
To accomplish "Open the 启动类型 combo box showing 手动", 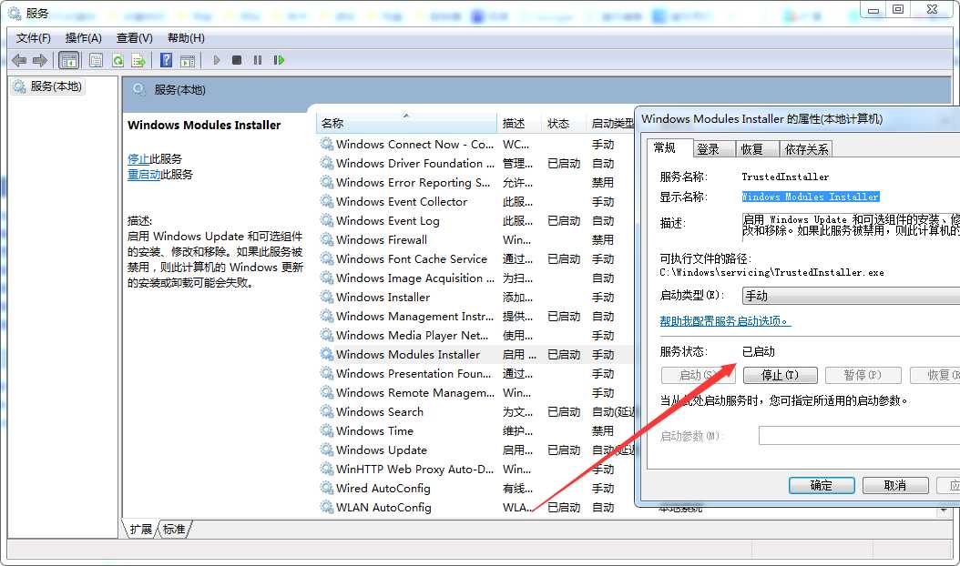I will tap(851, 296).
